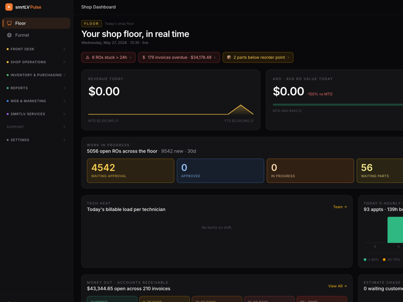Expand the Shop Operations section chevron
Screen dimensions: 403x302
click(x=64, y=62)
